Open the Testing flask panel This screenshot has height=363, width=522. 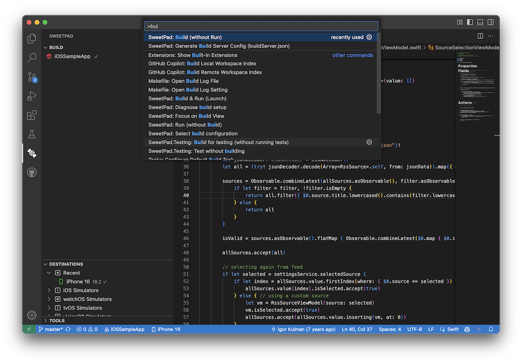(x=32, y=134)
